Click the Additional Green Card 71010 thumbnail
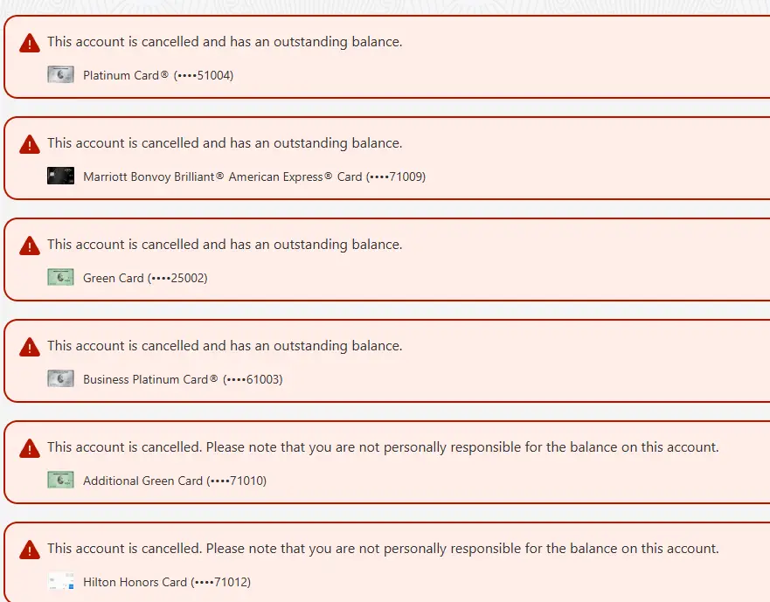The height and width of the screenshot is (602, 770). point(60,481)
